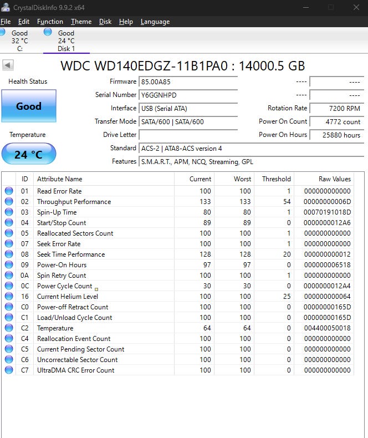Click the CrystalDiskInfo title bar app icon

pyautogui.click(x=6, y=7)
